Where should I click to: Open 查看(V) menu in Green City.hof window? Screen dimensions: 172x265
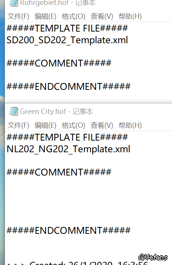pos(102,126)
